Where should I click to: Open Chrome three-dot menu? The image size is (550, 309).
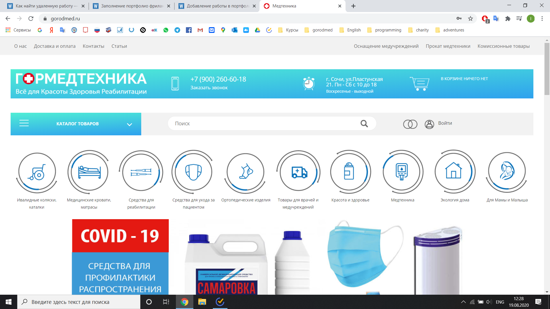tap(542, 19)
